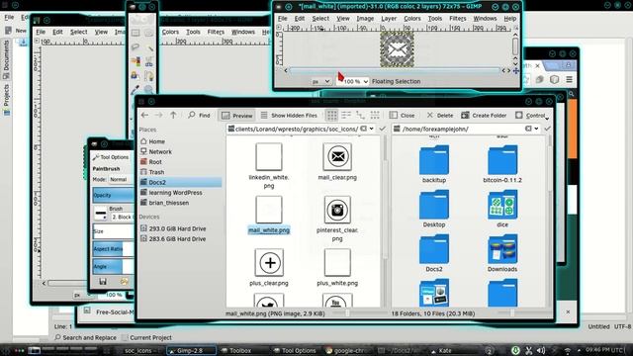Open the Control menu dropdown
The image size is (633, 356).
[532, 116]
